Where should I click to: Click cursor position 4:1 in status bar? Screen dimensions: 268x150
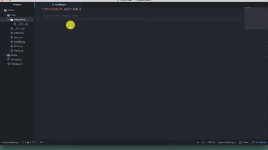(41, 142)
